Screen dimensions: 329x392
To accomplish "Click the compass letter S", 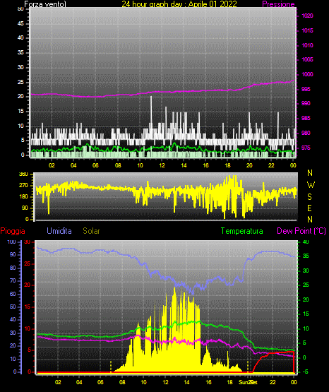I will point(309,197).
